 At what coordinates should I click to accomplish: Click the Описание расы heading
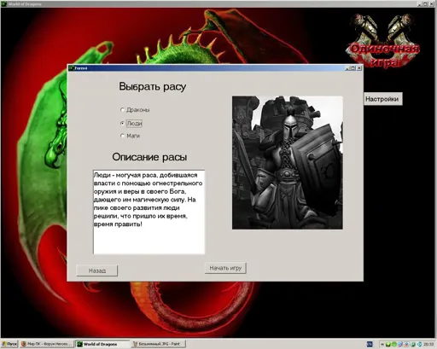tap(149, 157)
